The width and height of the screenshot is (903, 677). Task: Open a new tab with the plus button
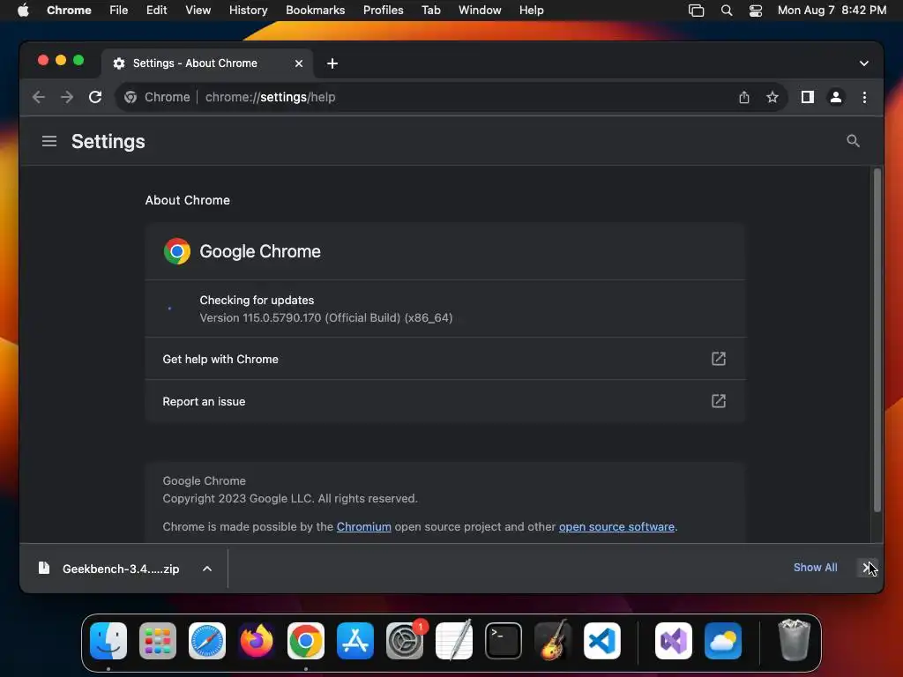coord(332,63)
